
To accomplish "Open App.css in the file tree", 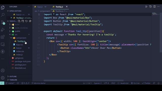I will pos(19,44).
